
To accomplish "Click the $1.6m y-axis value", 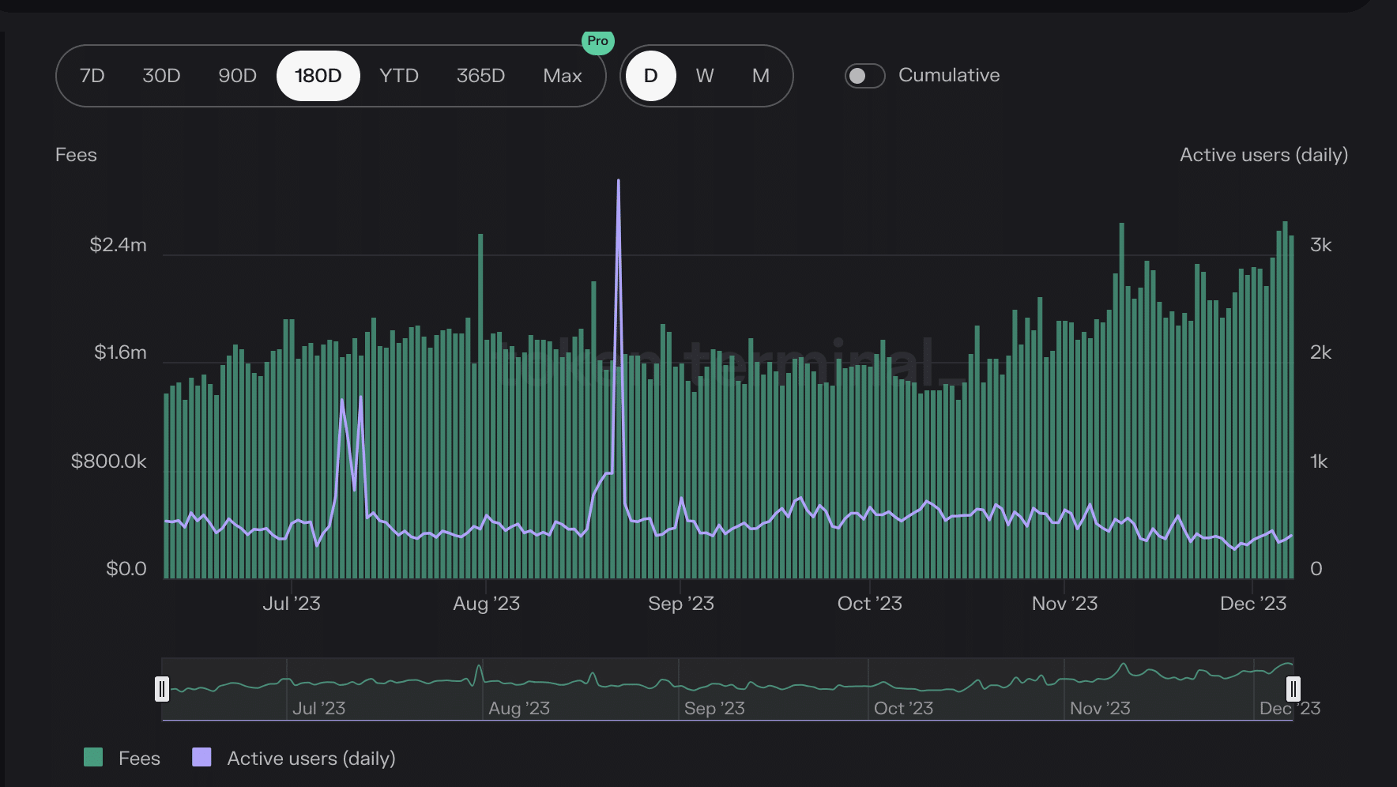I will (120, 352).
